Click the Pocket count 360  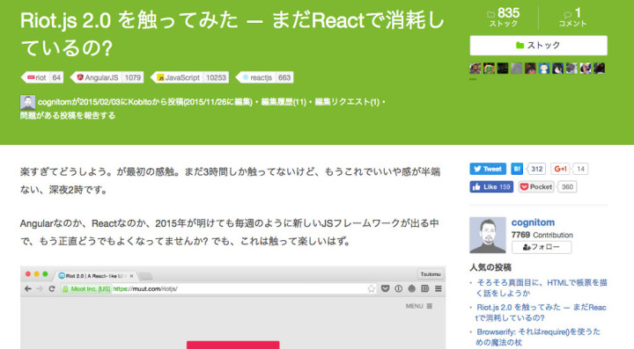(x=567, y=186)
